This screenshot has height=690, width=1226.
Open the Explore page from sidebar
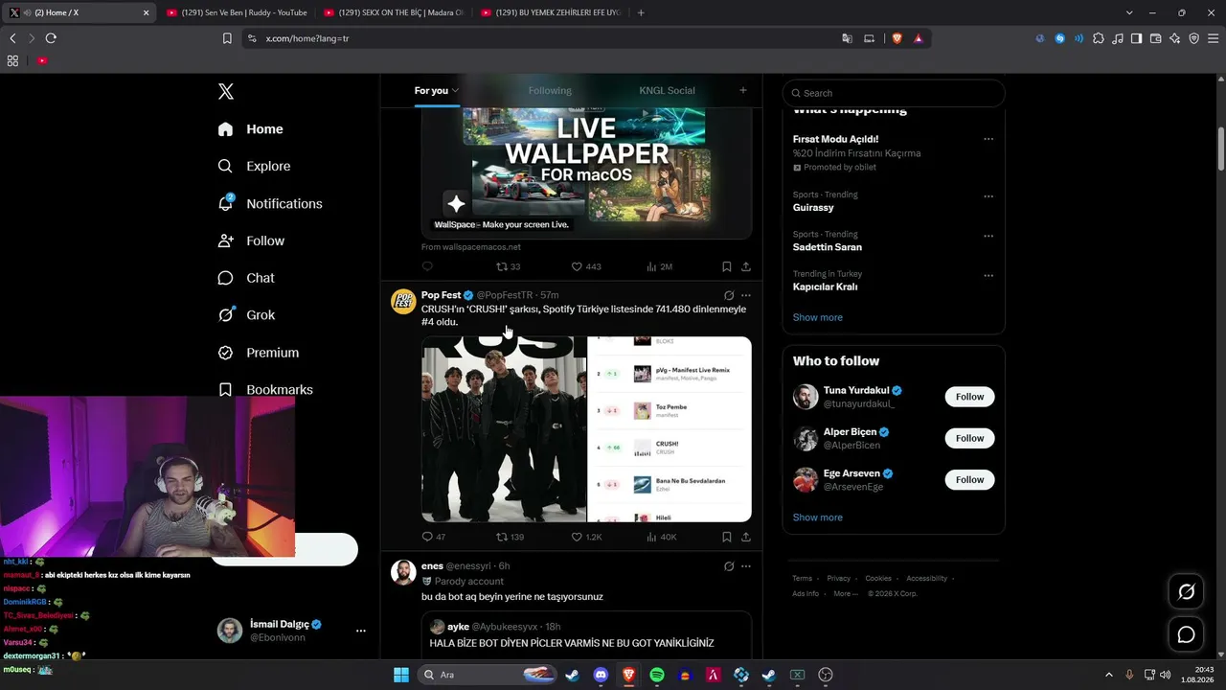(254, 166)
